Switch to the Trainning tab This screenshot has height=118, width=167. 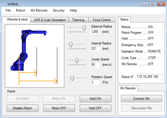(x=78, y=20)
